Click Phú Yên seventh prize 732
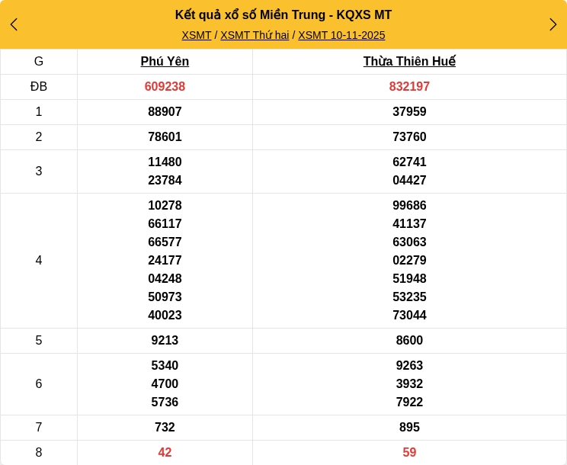 click(x=165, y=428)
